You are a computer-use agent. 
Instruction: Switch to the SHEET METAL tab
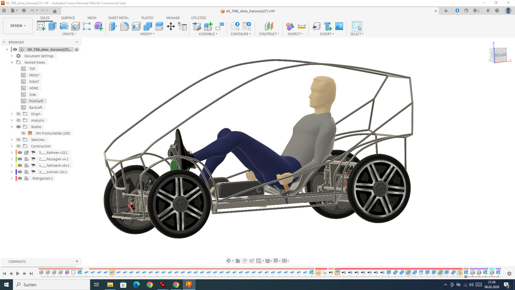point(118,18)
